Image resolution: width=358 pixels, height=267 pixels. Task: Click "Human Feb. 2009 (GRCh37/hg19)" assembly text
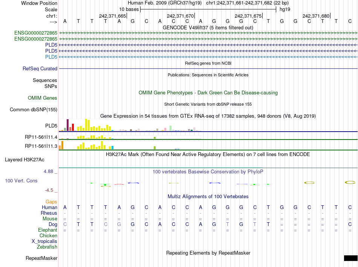pos(165,3)
